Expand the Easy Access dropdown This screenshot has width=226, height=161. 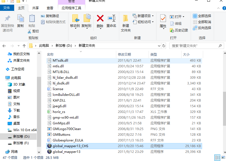click(153, 22)
